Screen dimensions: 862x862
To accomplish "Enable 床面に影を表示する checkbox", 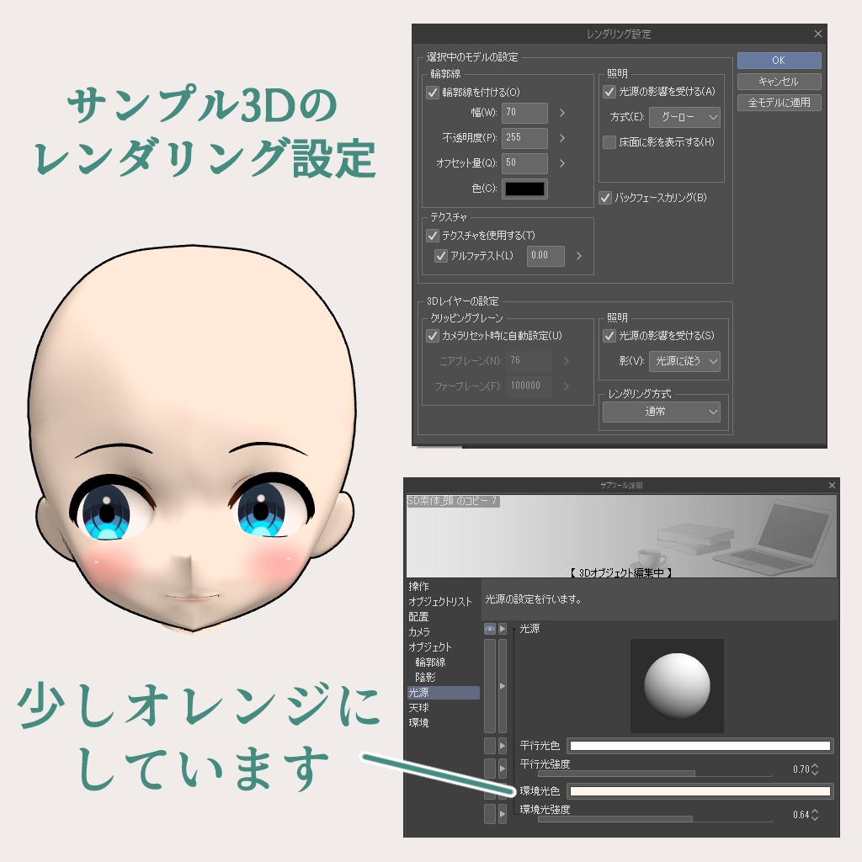I will pyautogui.click(x=609, y=142).
